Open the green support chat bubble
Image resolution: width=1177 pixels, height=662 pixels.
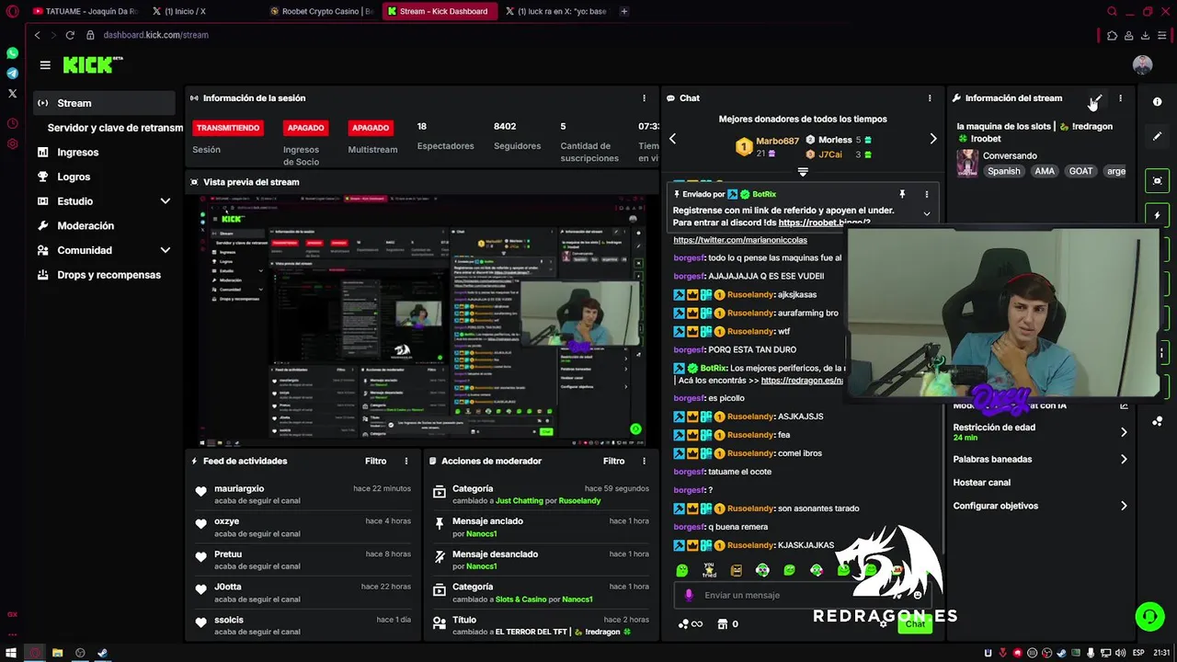pos(1149,616)
